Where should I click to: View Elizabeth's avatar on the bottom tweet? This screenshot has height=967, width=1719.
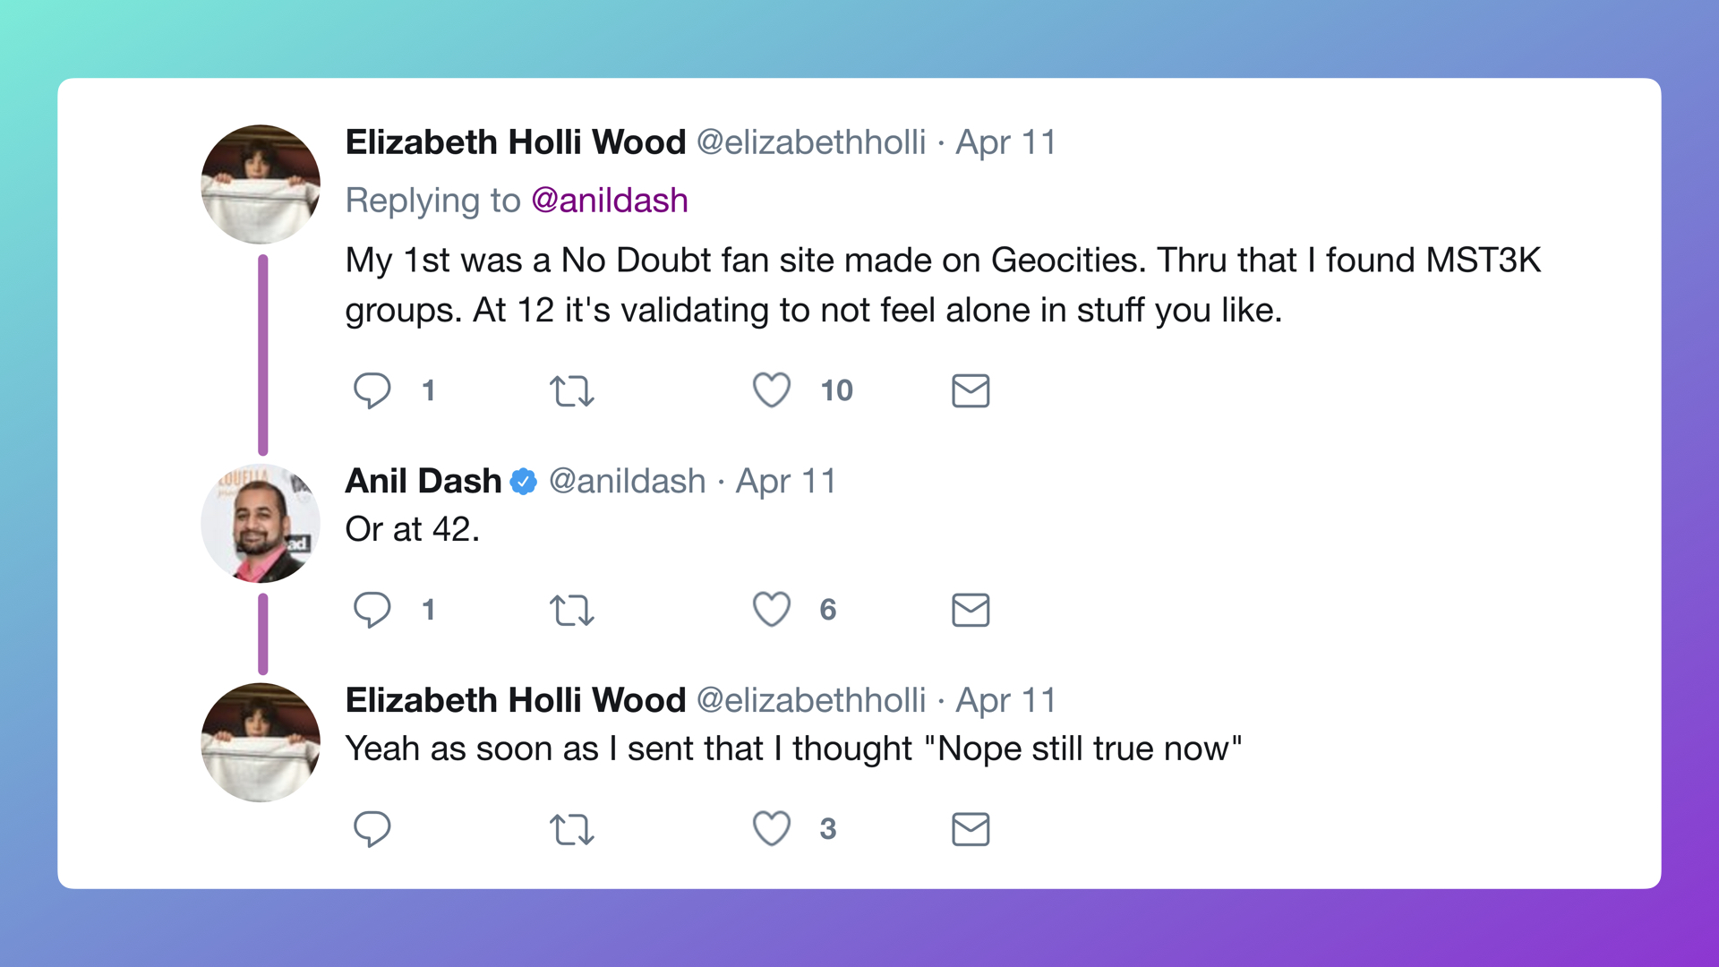pos(261,742)
